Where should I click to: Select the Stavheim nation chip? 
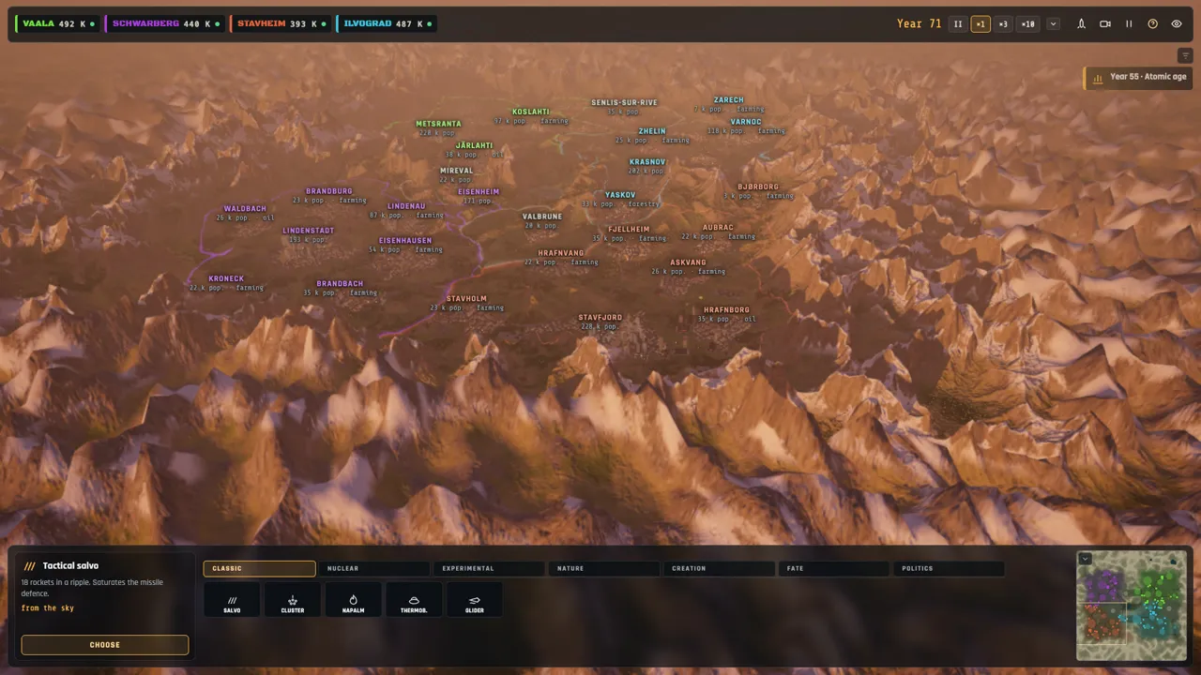click(x=281, y=24)
